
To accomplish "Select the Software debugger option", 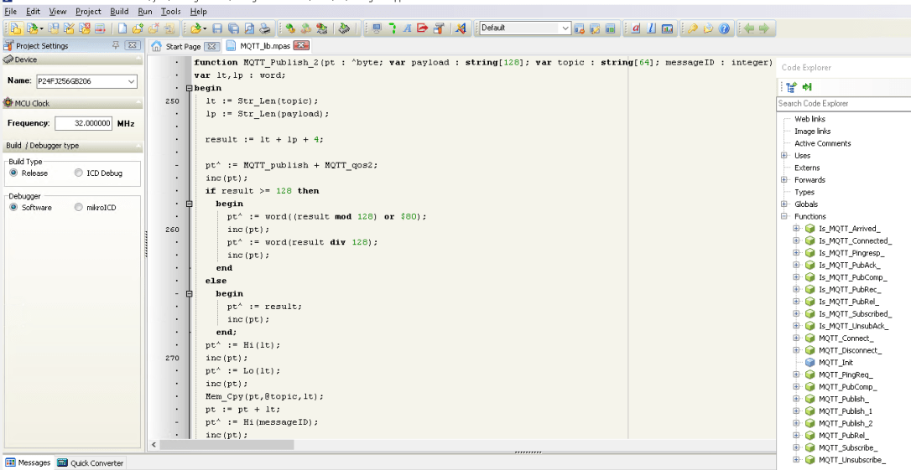I will click(13, 207).
